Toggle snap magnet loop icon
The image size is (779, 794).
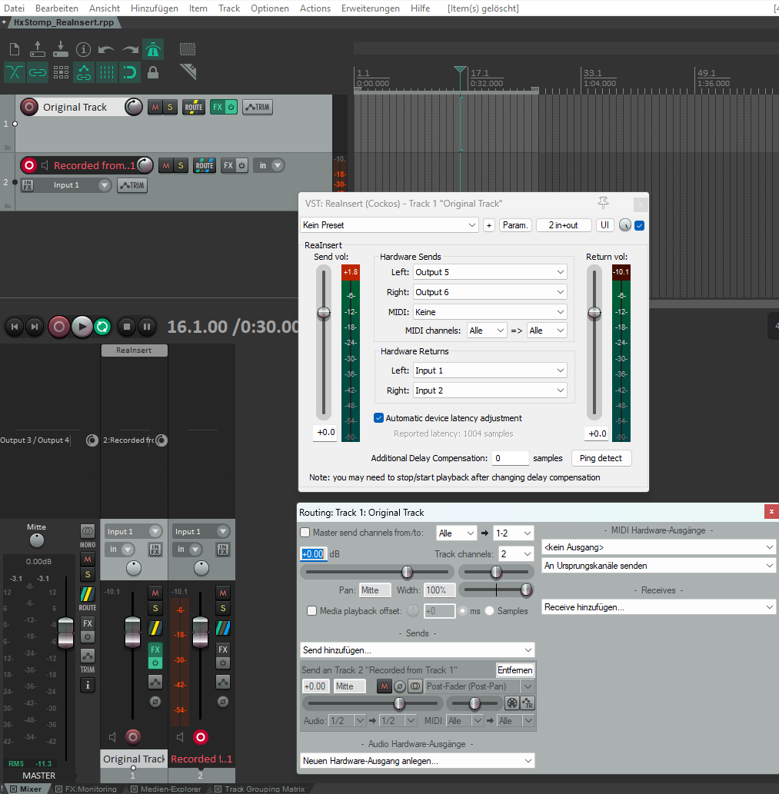click(x=130, y=72)
